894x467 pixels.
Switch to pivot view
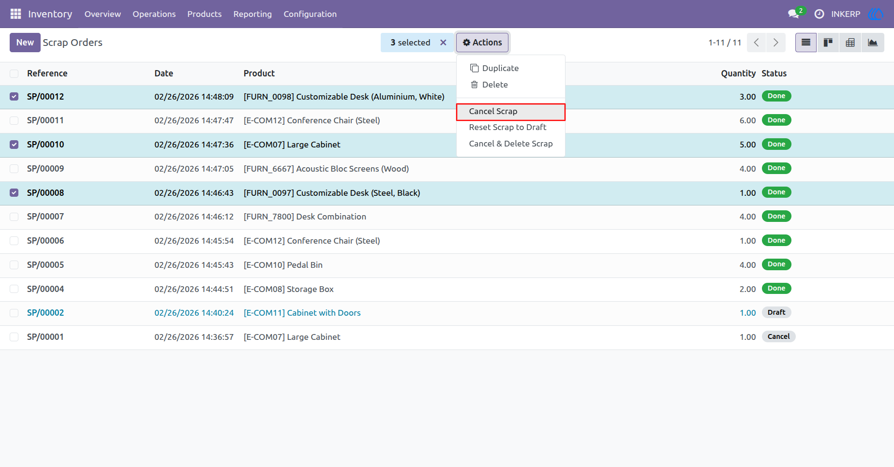pyautogui.click(x=850, y=43)
